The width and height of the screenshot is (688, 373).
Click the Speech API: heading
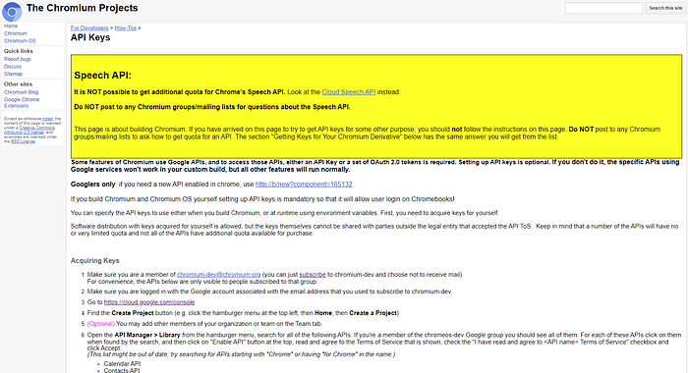point(102,76)
